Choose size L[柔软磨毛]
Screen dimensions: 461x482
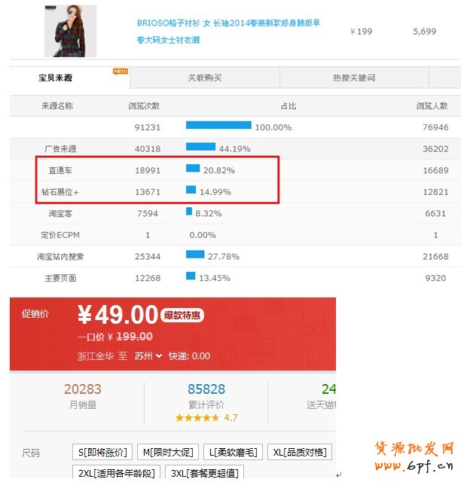click(232, 453)
